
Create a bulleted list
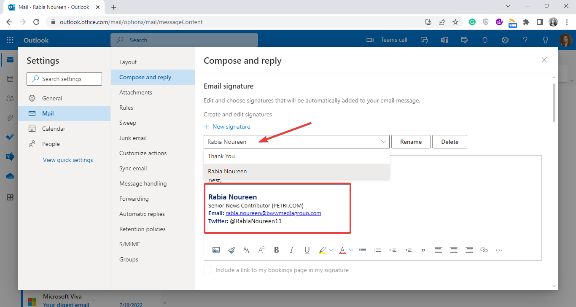click(x=363, y=250)
